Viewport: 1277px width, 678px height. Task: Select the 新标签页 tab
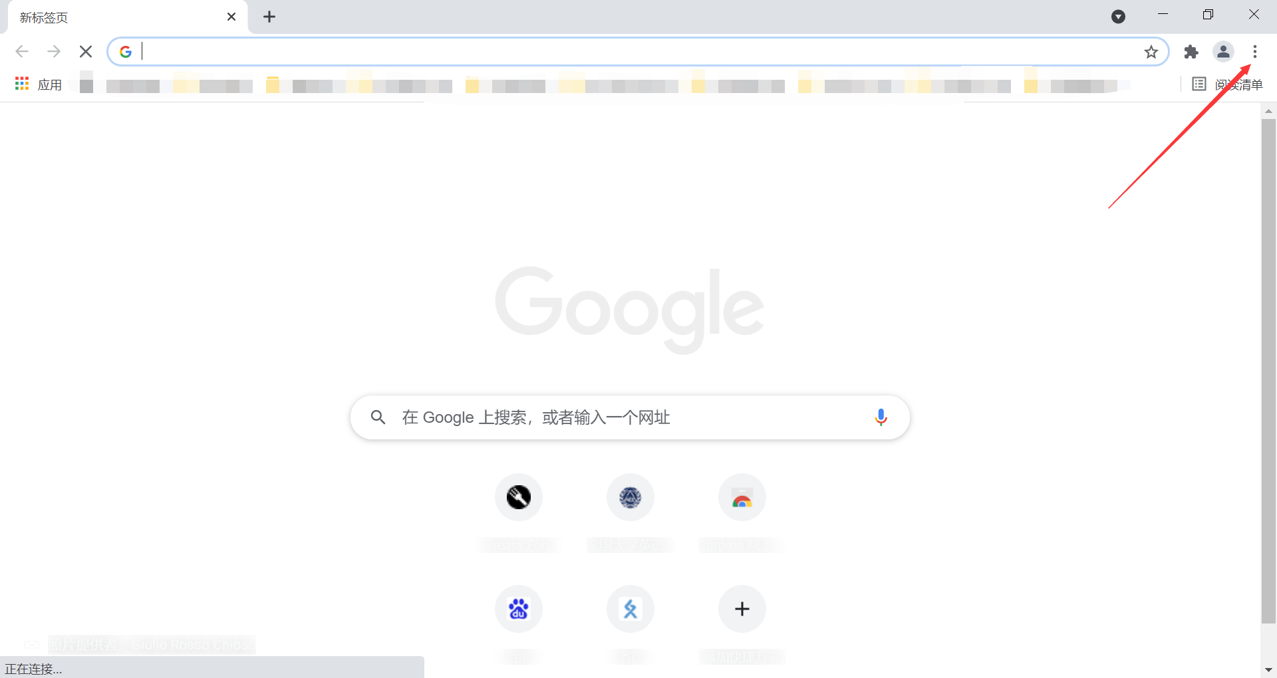pos(126,17)
